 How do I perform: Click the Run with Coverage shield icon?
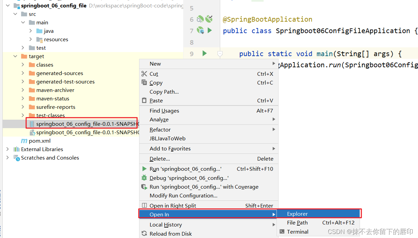coord(144,187)
